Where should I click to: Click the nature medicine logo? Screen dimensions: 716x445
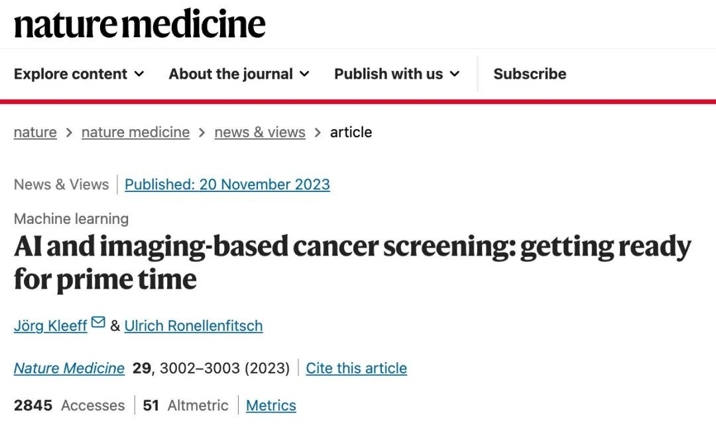point(140,24)
